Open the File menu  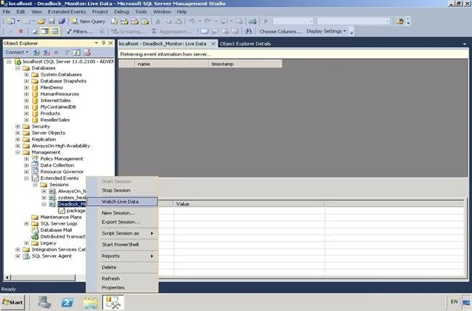point(7,12)
